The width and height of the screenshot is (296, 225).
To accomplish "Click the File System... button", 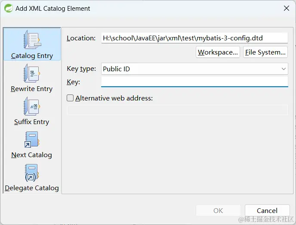I will [x=265, y=52].
